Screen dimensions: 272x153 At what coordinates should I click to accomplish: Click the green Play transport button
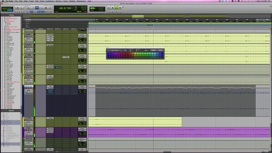116,8
